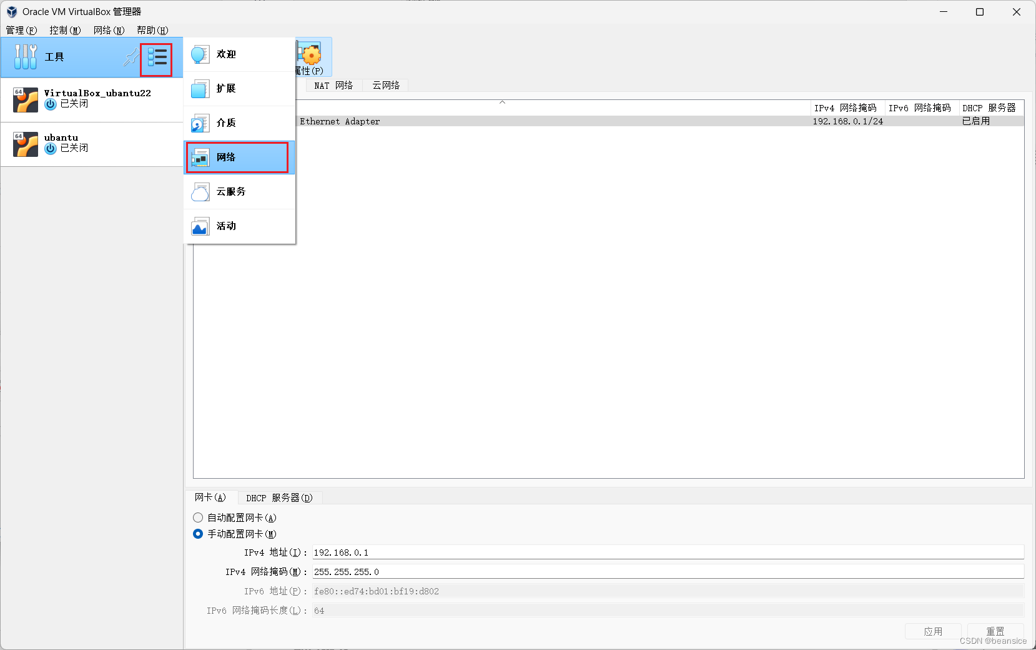Select manual adapter configuration (手动配置网卡)
The height and width of the screenshot is (650, 1036).
pyautogui.click(x=198, y=534)
